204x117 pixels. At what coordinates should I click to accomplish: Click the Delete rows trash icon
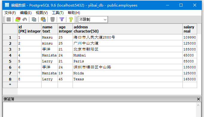point(53,19)
